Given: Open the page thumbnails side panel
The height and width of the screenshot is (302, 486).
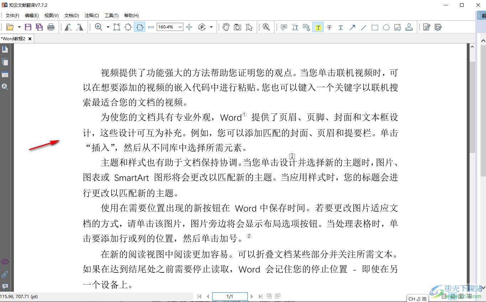Looking at the screenshot, I should (x=5, y=62).
